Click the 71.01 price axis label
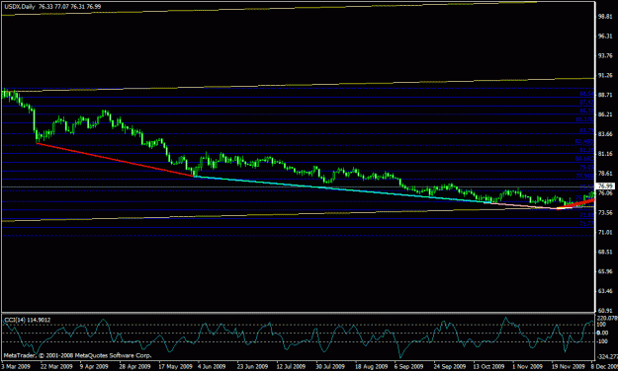The image size is (618, 371). 605,233
